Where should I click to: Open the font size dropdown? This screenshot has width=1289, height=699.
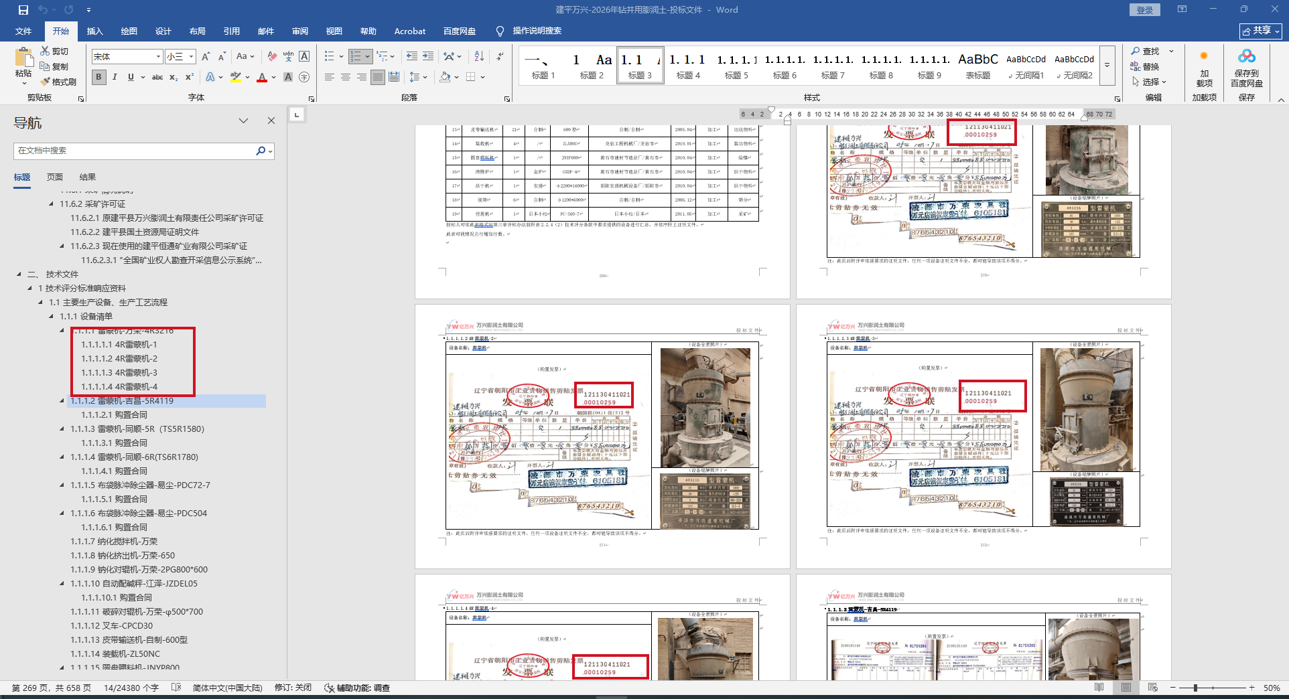[192, 57]
